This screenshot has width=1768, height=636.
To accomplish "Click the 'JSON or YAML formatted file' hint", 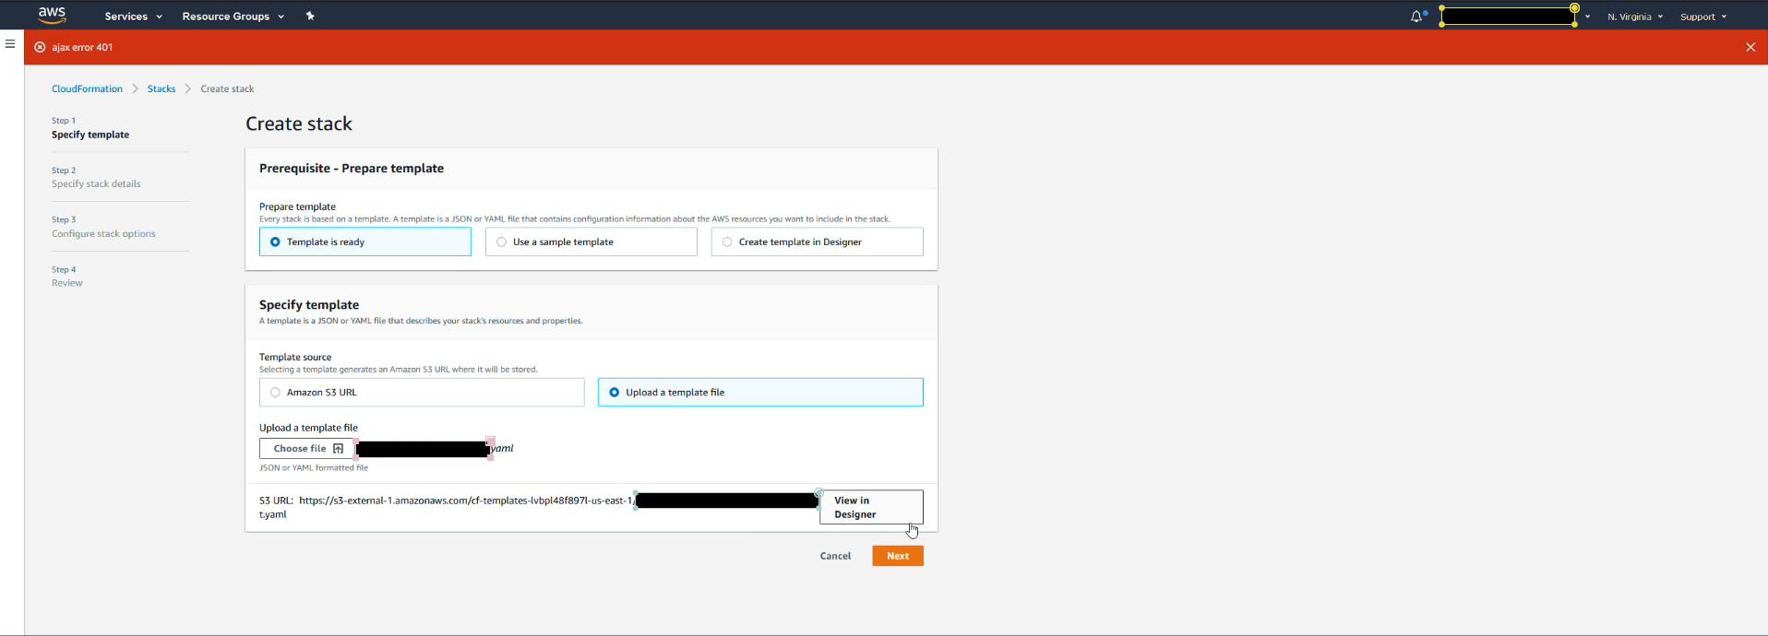I will coord(314,467).
